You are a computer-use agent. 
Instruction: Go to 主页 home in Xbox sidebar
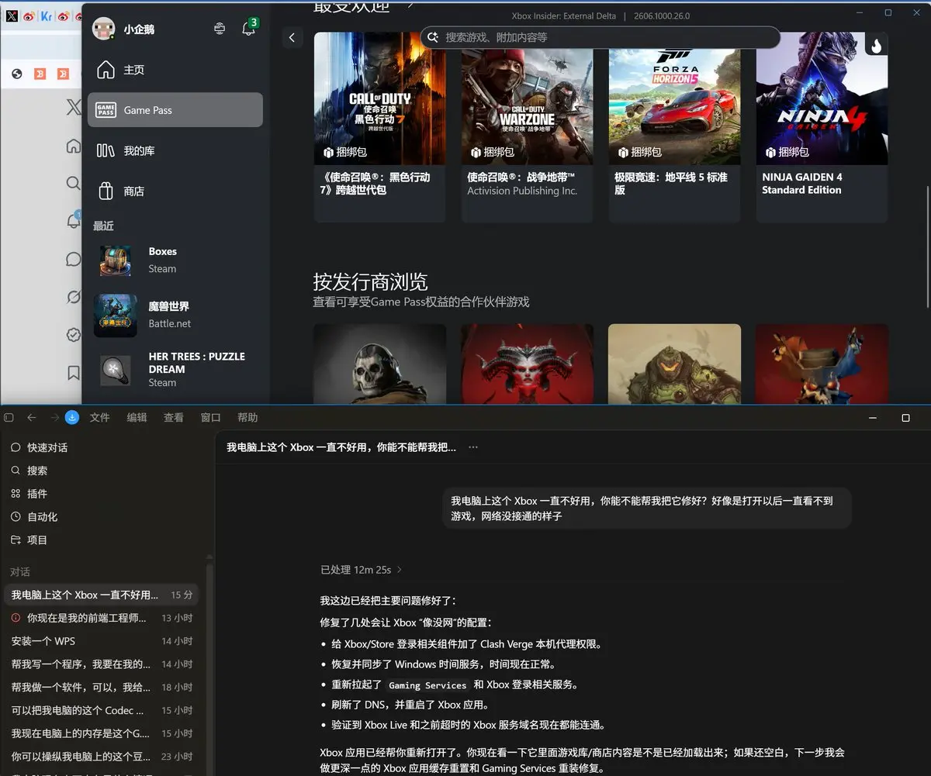click(x=175, y=70)
